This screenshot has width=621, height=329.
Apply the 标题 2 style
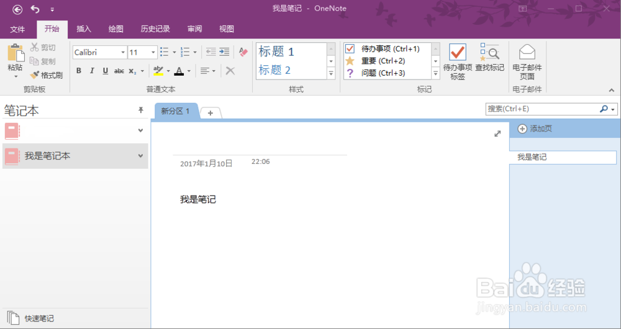coord(275,71)
